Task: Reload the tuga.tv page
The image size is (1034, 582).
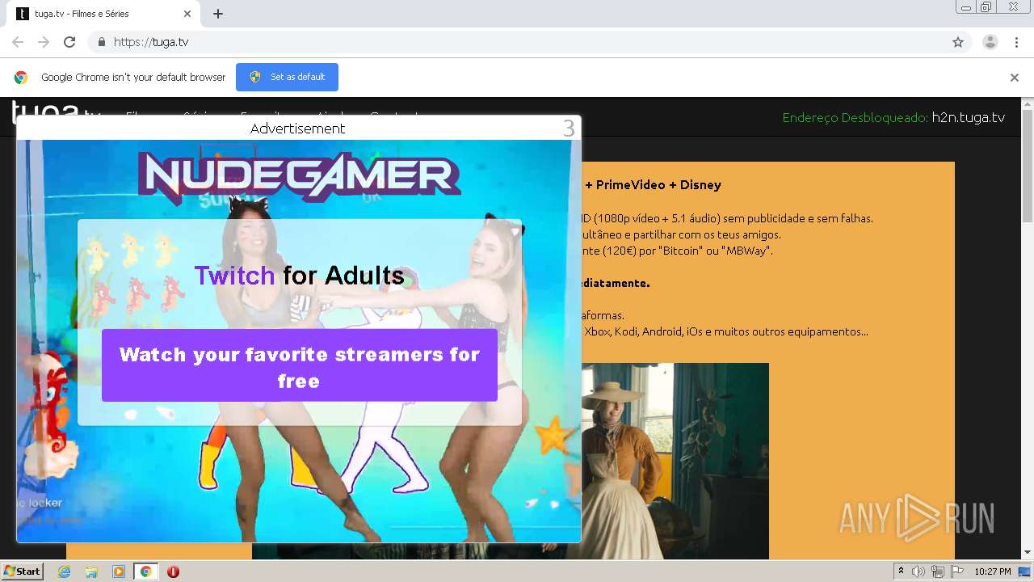Action: 69,42
